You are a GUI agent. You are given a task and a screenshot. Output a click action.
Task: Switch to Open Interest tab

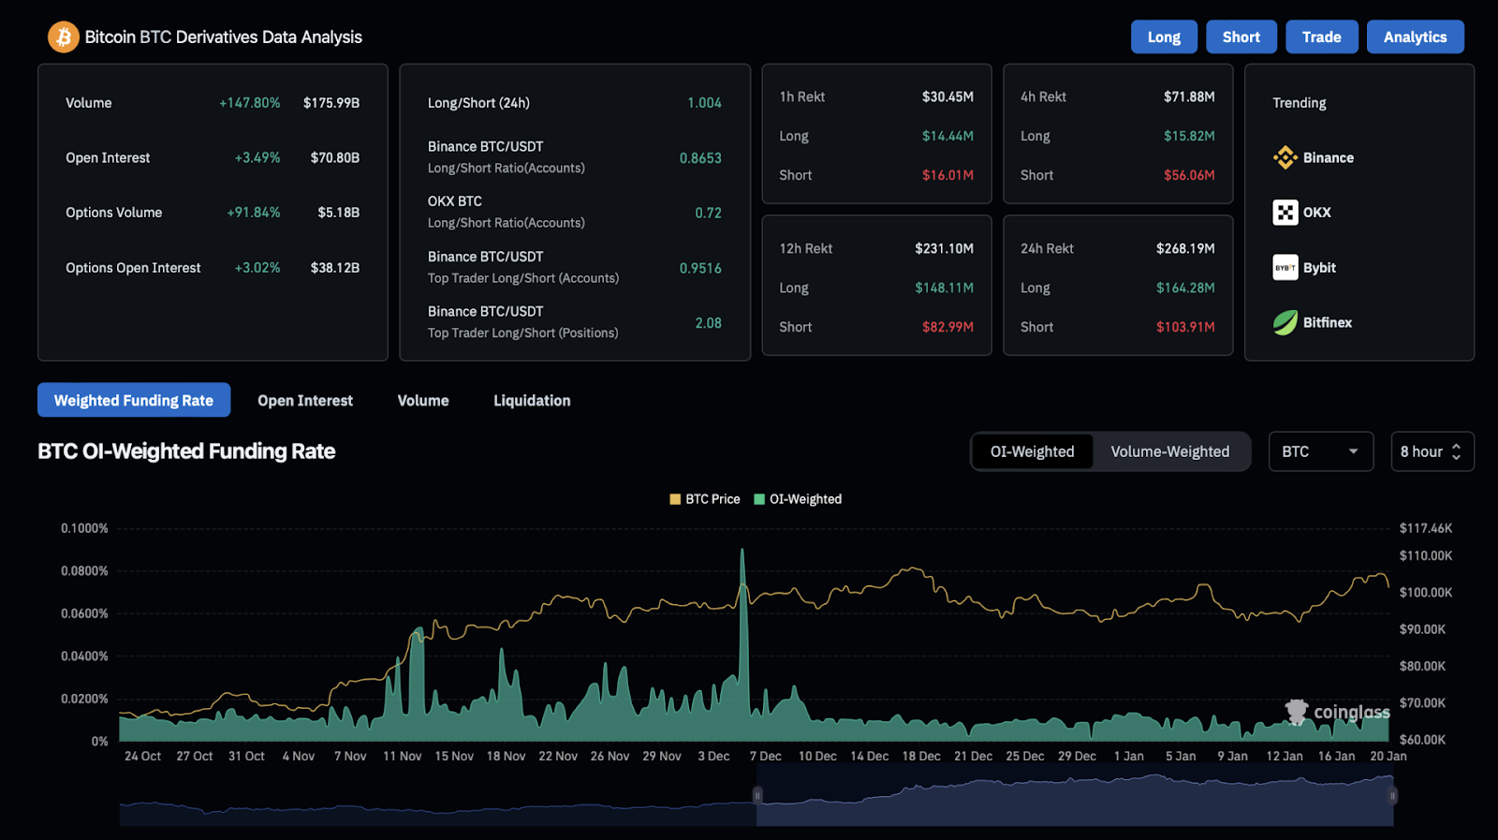pos(305,400)
